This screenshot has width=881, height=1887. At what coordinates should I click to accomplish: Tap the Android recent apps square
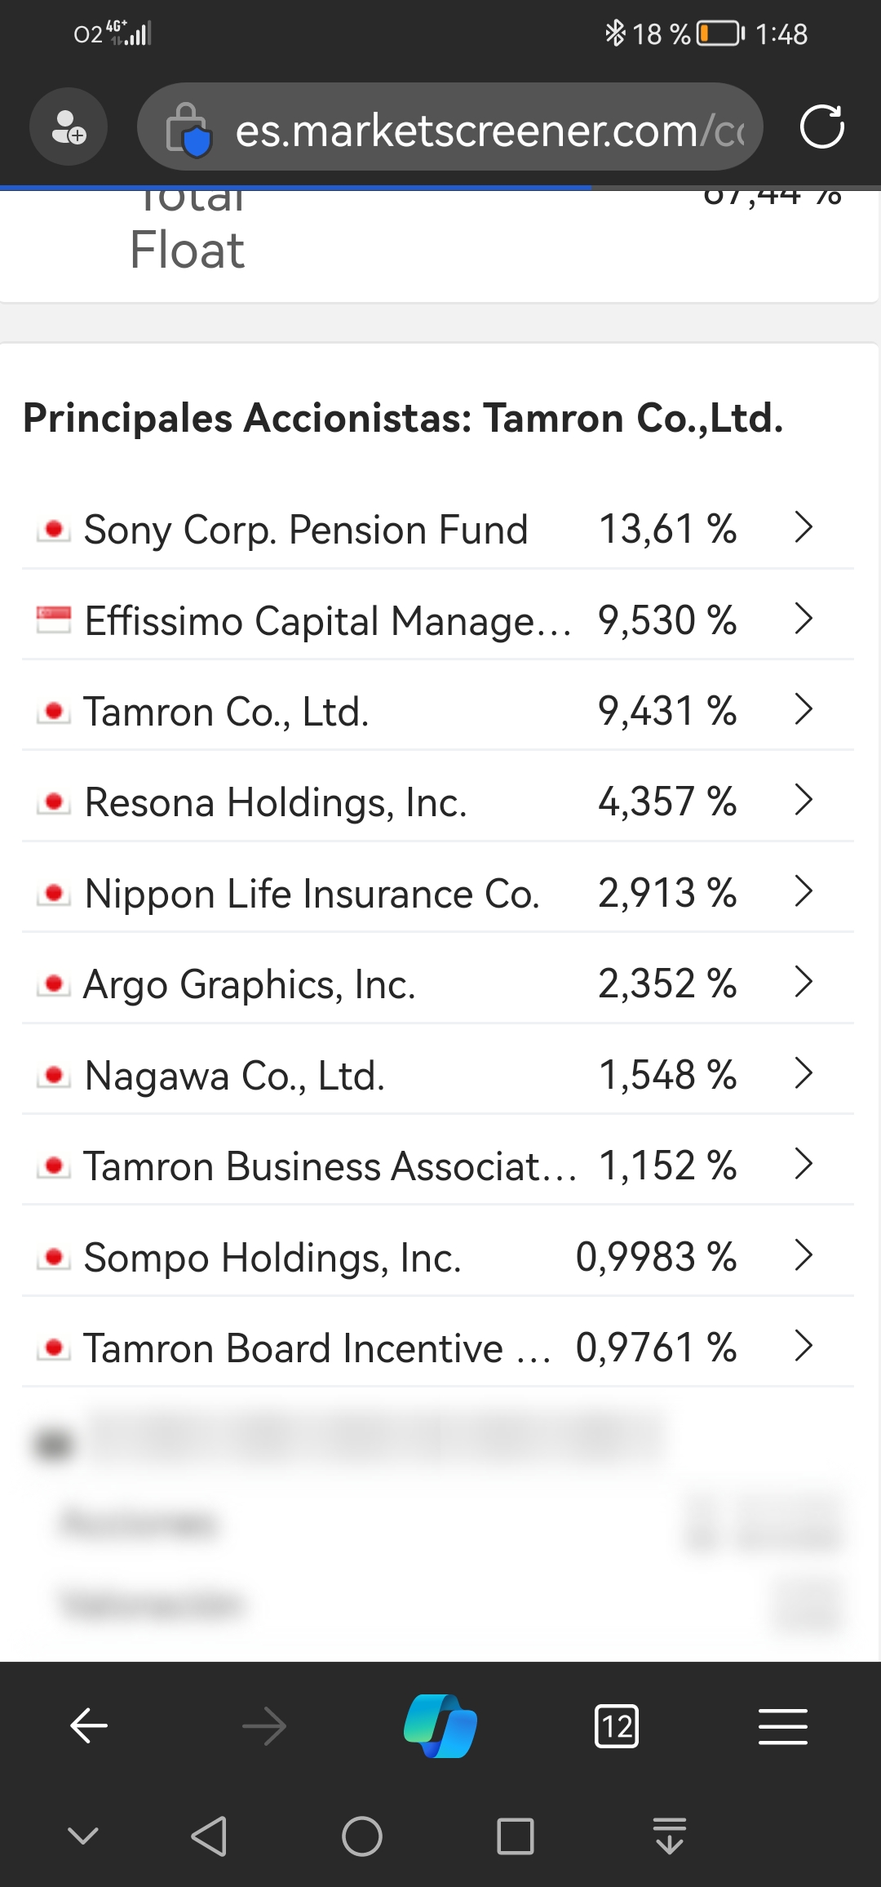pos(515,1836)
